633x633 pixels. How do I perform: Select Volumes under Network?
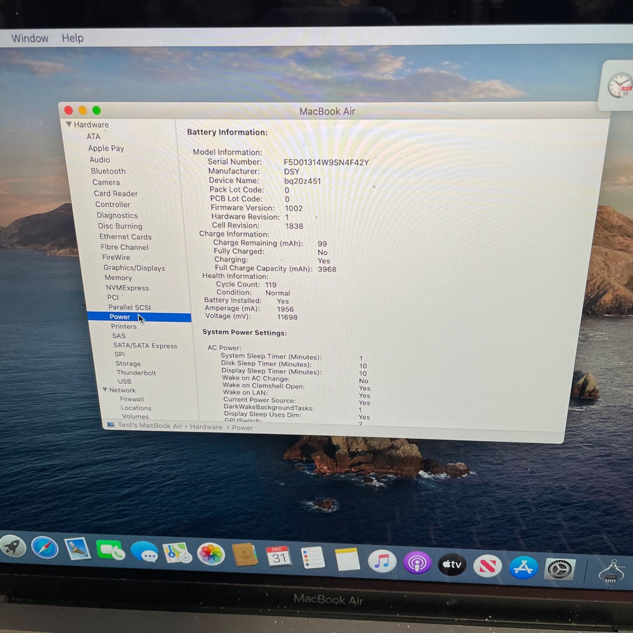click(x=135, y=417)
